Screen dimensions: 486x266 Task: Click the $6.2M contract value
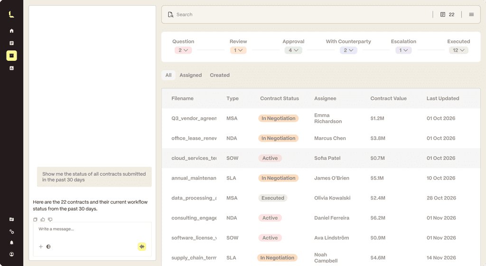pos(378,218)
